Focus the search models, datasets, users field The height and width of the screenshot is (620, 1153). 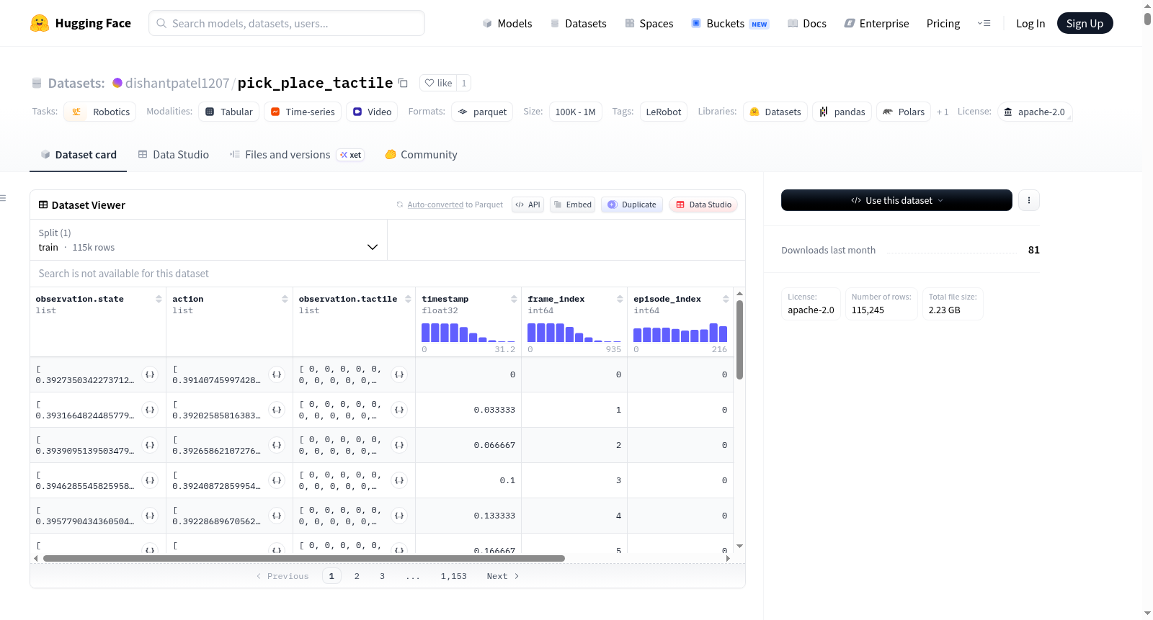tap(287, 23)
